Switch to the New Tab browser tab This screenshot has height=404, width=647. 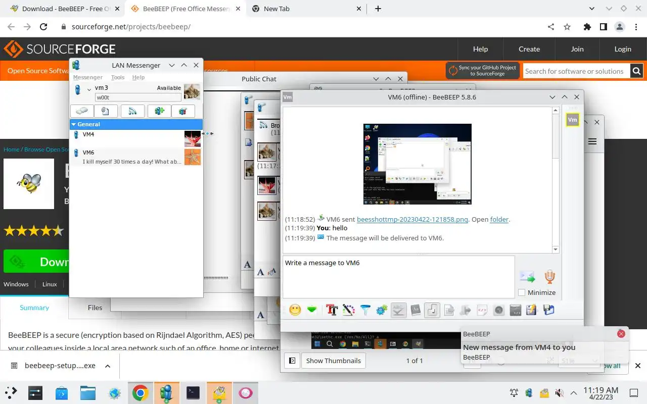click(x=307, y=9)
